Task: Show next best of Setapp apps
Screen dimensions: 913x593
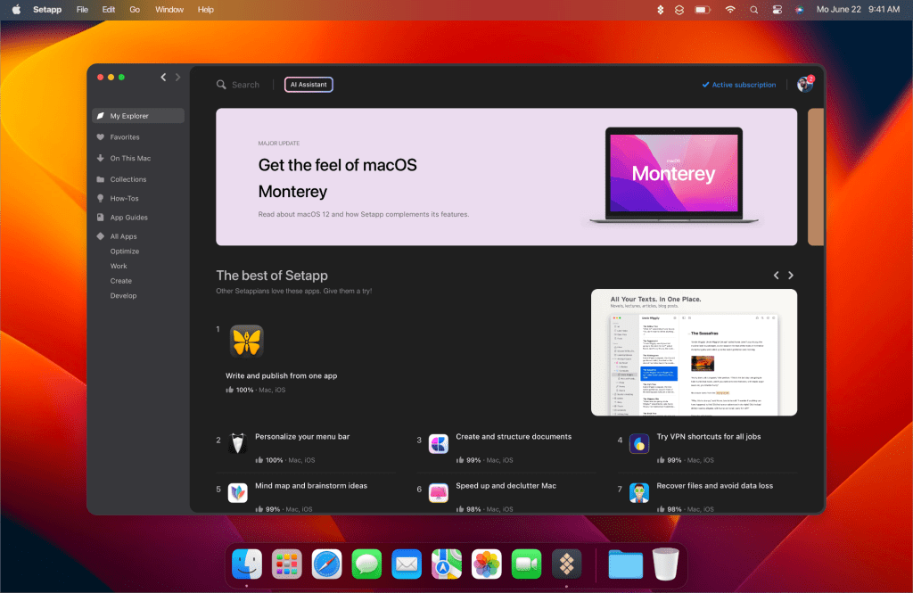Action: coord(791,276)
